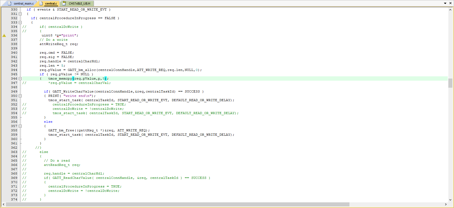The height and width of the screenshot is (208, 454).
Task: Click the horizontal scrollbar right arrow
Action: (x=446, y=204)
